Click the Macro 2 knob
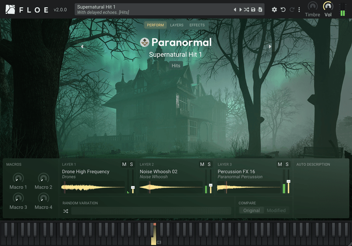This screenshot has width=352, height=246. pyautogui.click(x=43, y=178)
